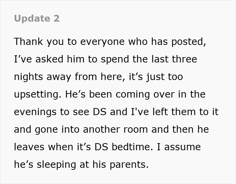Click the word "asked" in the second line

pos(49,59)
